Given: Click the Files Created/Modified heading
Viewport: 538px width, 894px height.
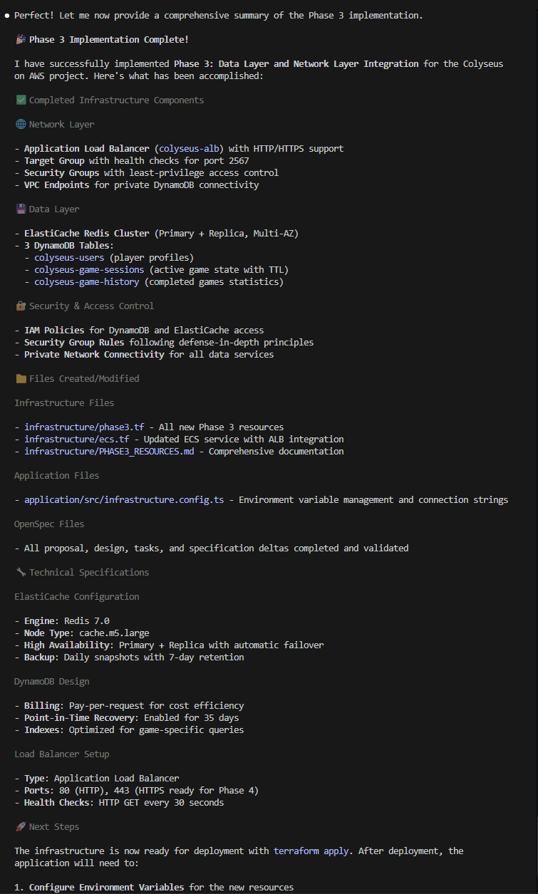Looking at the screenshot, I should (84, 379).
